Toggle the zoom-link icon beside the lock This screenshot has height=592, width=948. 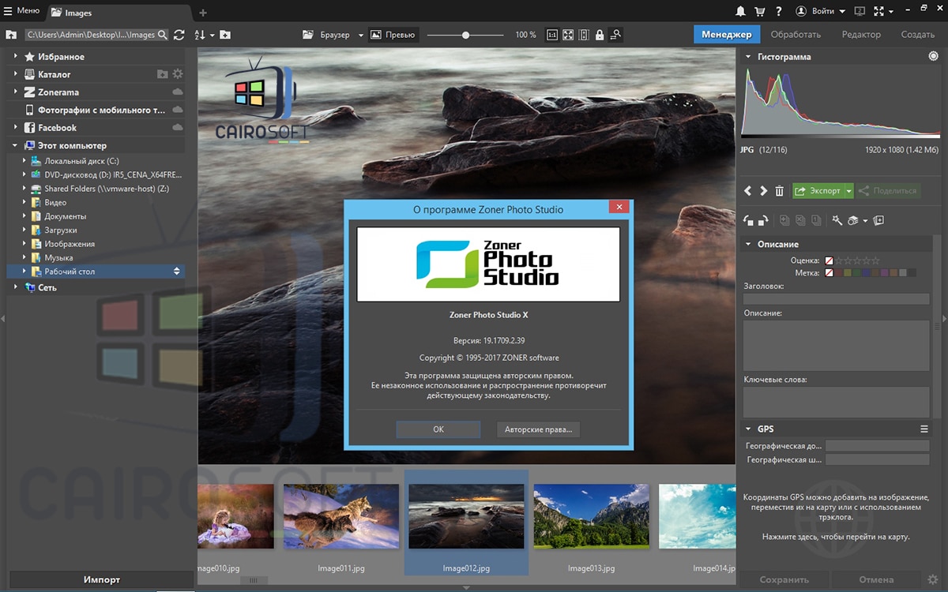tap(615, 35)
